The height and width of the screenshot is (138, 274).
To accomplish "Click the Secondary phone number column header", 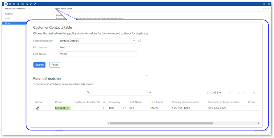I will [x=224, y=102].
